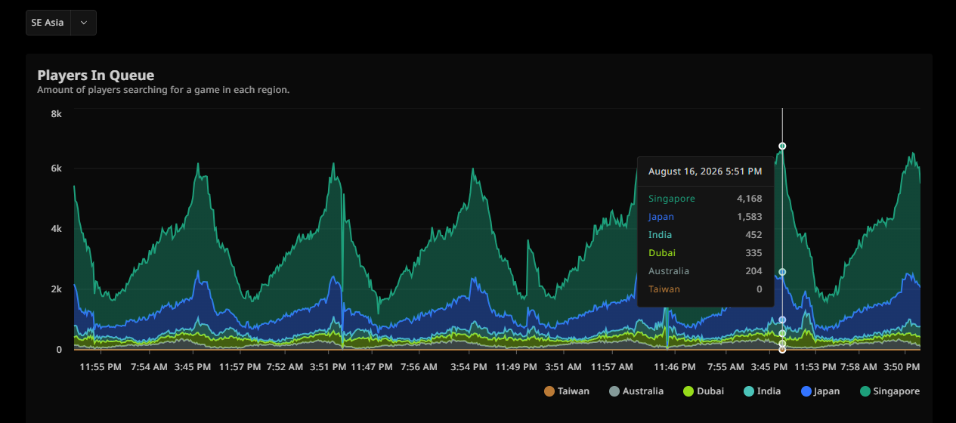Click Taiwan value 0 in tooltip
The image size is (956, 423).
click(759, 289)
